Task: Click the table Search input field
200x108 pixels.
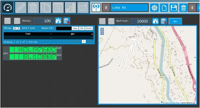Action: [x=64, y=28]
